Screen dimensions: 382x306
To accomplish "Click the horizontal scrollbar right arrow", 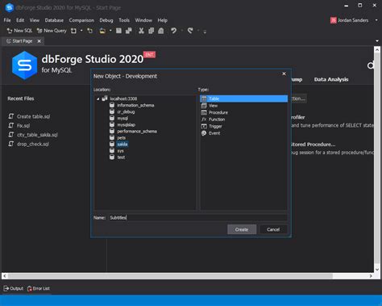I will click(371, 276).
